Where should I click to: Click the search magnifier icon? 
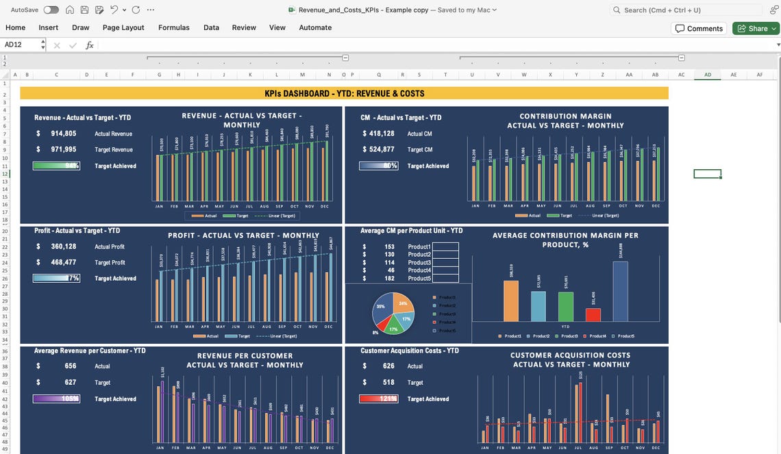tap(616, 10)
